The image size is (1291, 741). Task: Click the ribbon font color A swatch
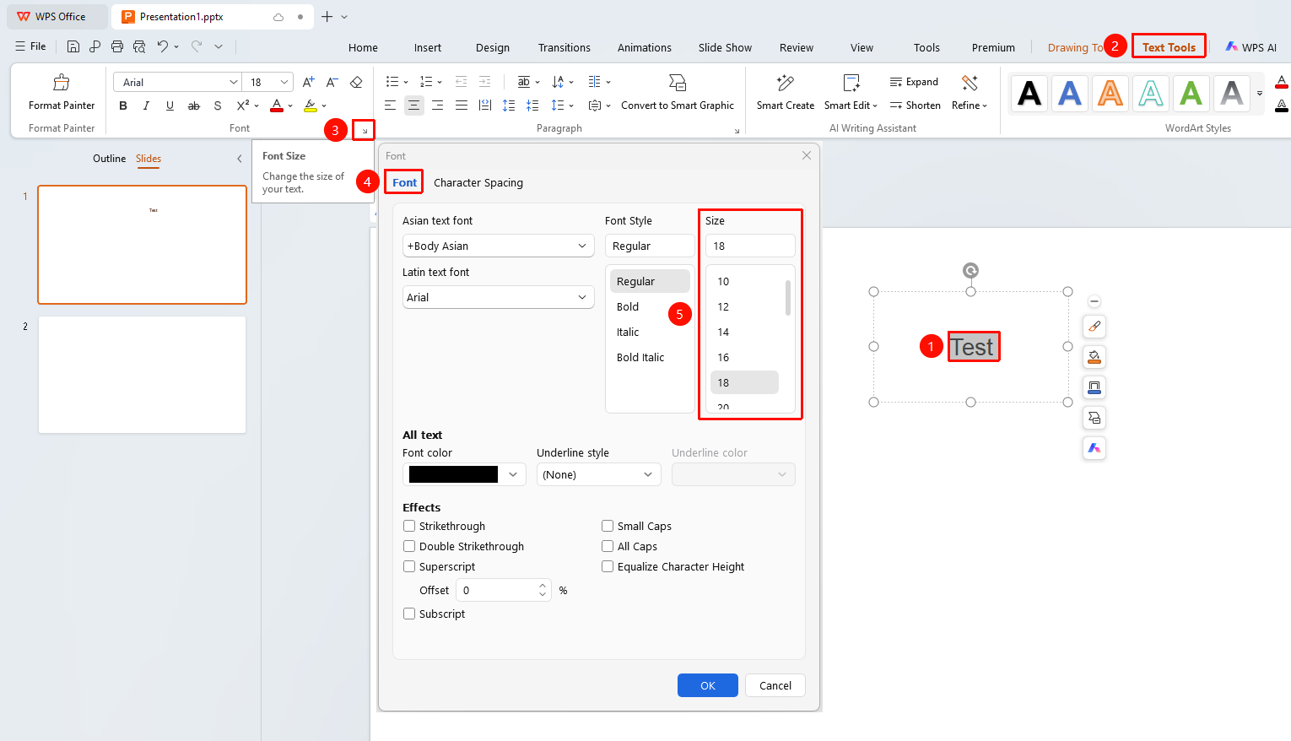pos(277,105)
